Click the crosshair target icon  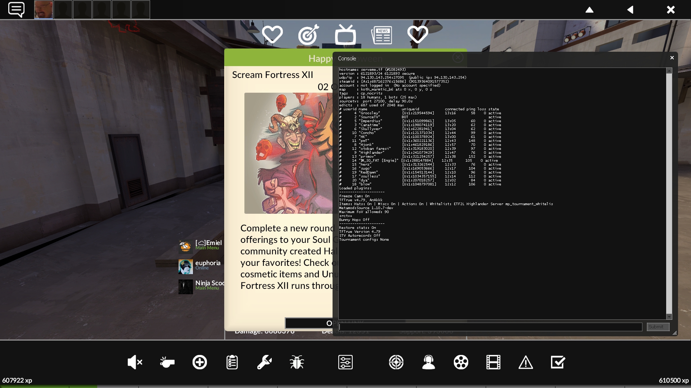pyautogui.click(x=396, y=362)
